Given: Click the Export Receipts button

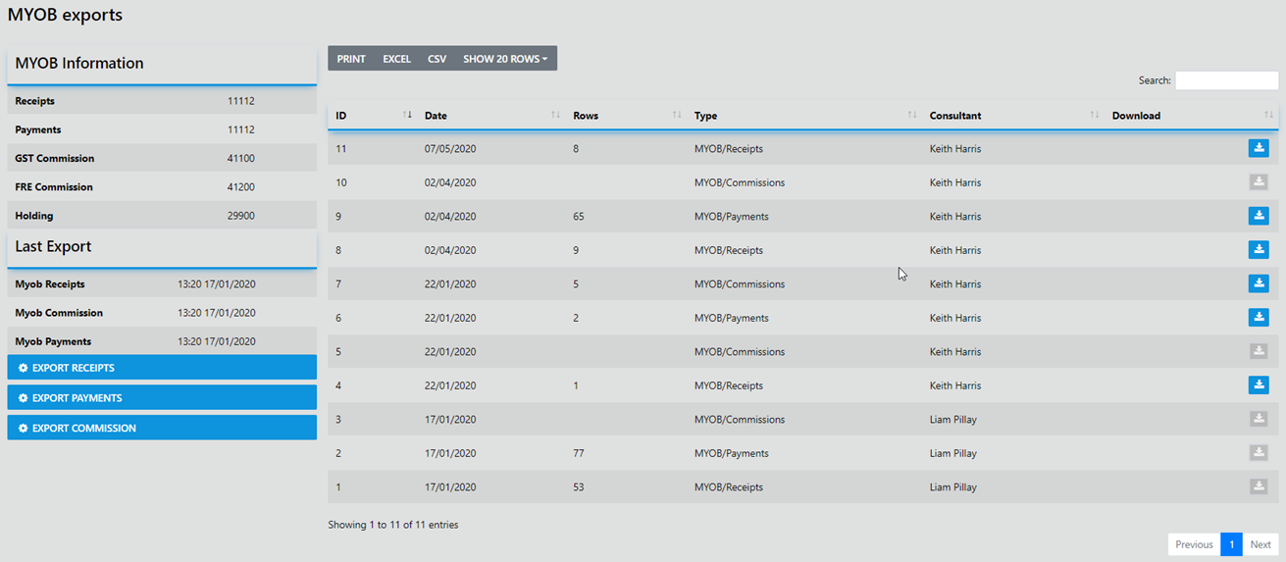Looking at the screenshot, I should tap(162, 368).
